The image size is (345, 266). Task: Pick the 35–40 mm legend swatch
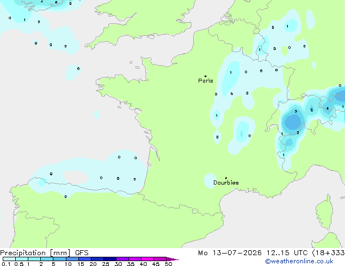[x=135, y=259]
